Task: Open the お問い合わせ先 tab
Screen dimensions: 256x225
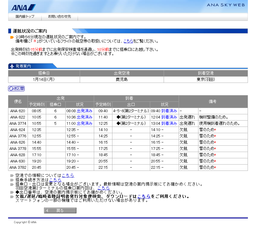Action: coord(59,16)
